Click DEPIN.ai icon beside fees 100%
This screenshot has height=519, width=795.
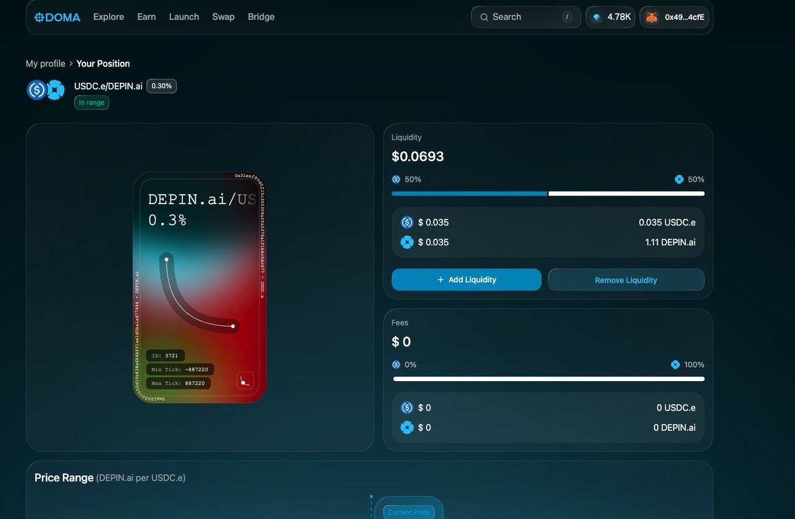coord(675,365)
